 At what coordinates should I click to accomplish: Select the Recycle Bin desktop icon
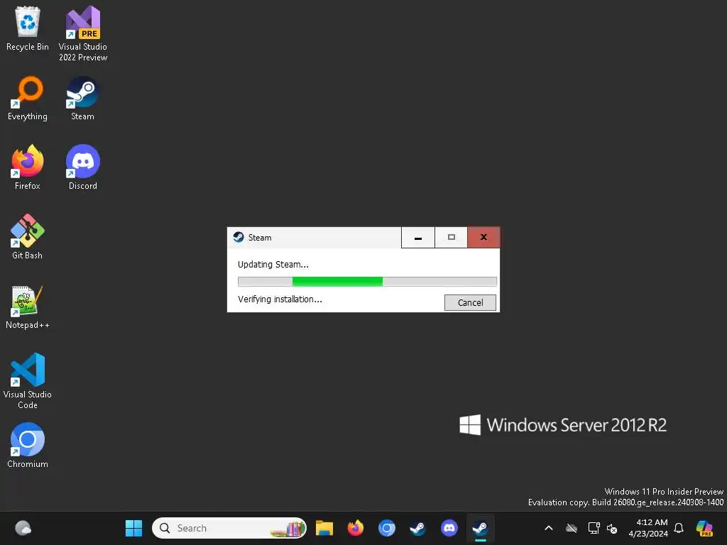(x=28, y=28)
